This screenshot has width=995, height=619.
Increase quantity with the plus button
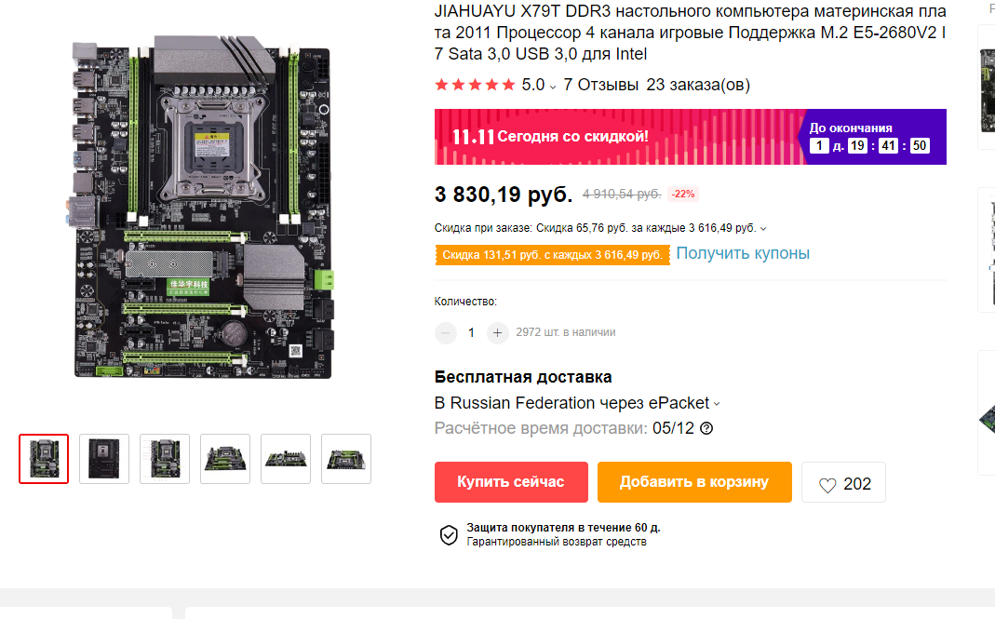click(x=497, y=332)
